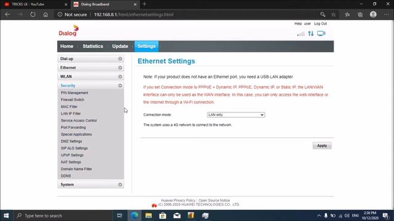Open the favorites list icon
The height and width of the screenshot is (221, 394).
tap(347, 15)
